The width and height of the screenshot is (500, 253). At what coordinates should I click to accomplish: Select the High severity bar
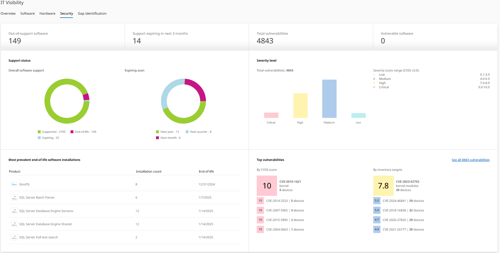[x=300, y=106]
